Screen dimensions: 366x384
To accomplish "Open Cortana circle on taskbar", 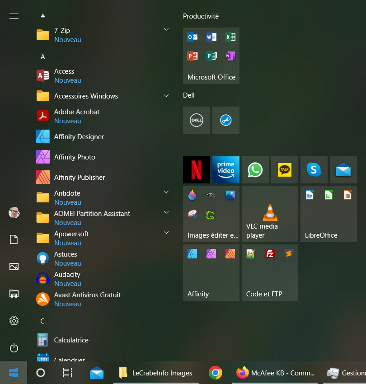I will pos(41,373).
